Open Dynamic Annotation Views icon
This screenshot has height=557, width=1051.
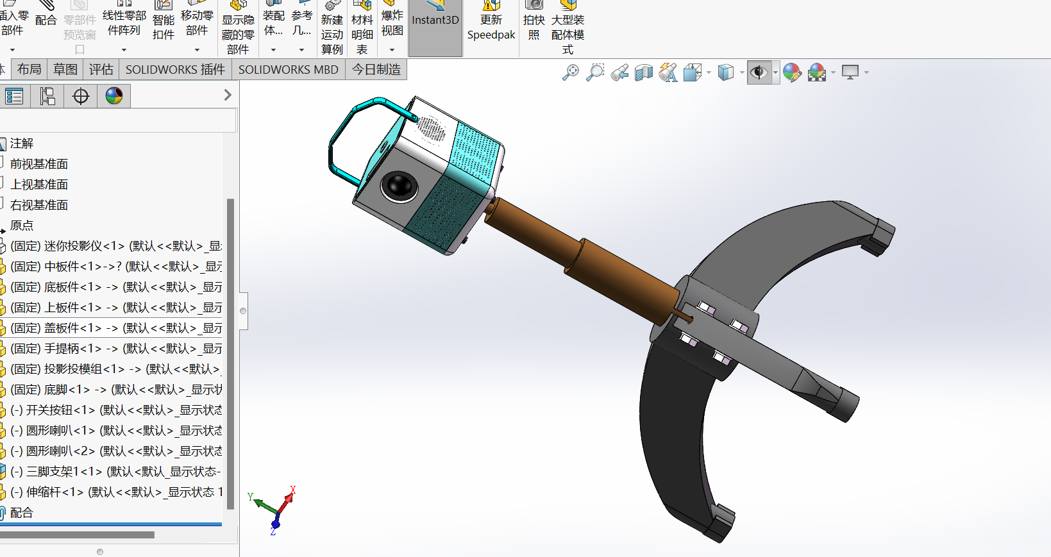click(x=668, y=72)
